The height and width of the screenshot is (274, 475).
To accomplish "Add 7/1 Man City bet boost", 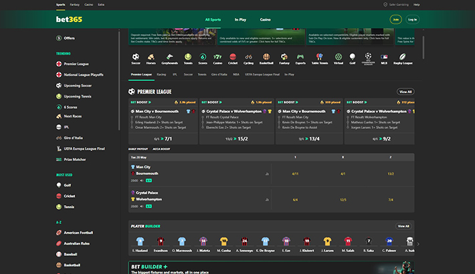I will pyautogui.click(x=163, y=138).
